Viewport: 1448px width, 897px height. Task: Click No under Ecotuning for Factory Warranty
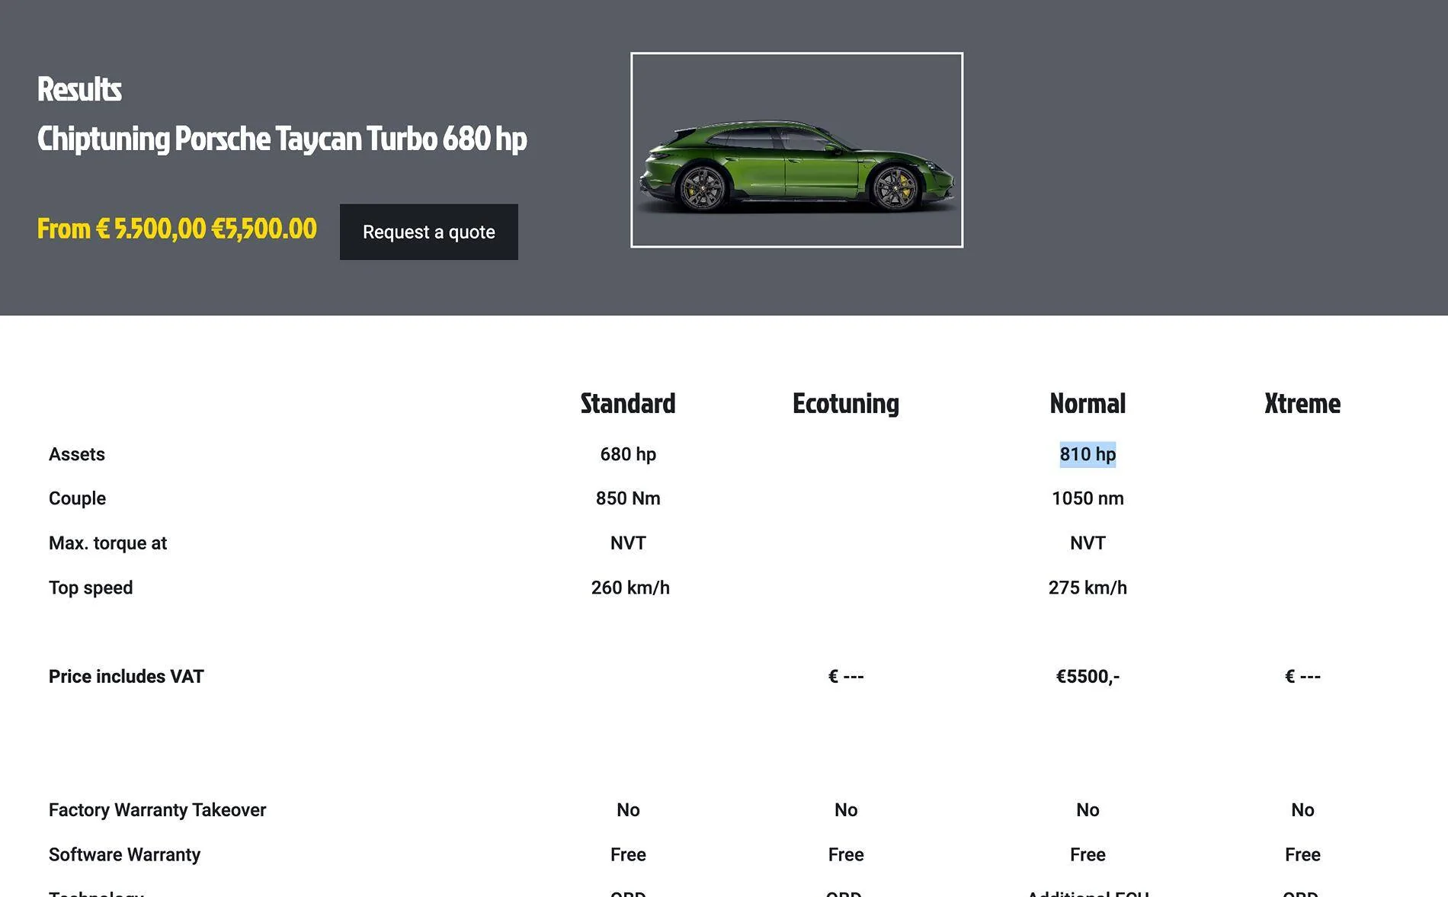click(846, 810)
